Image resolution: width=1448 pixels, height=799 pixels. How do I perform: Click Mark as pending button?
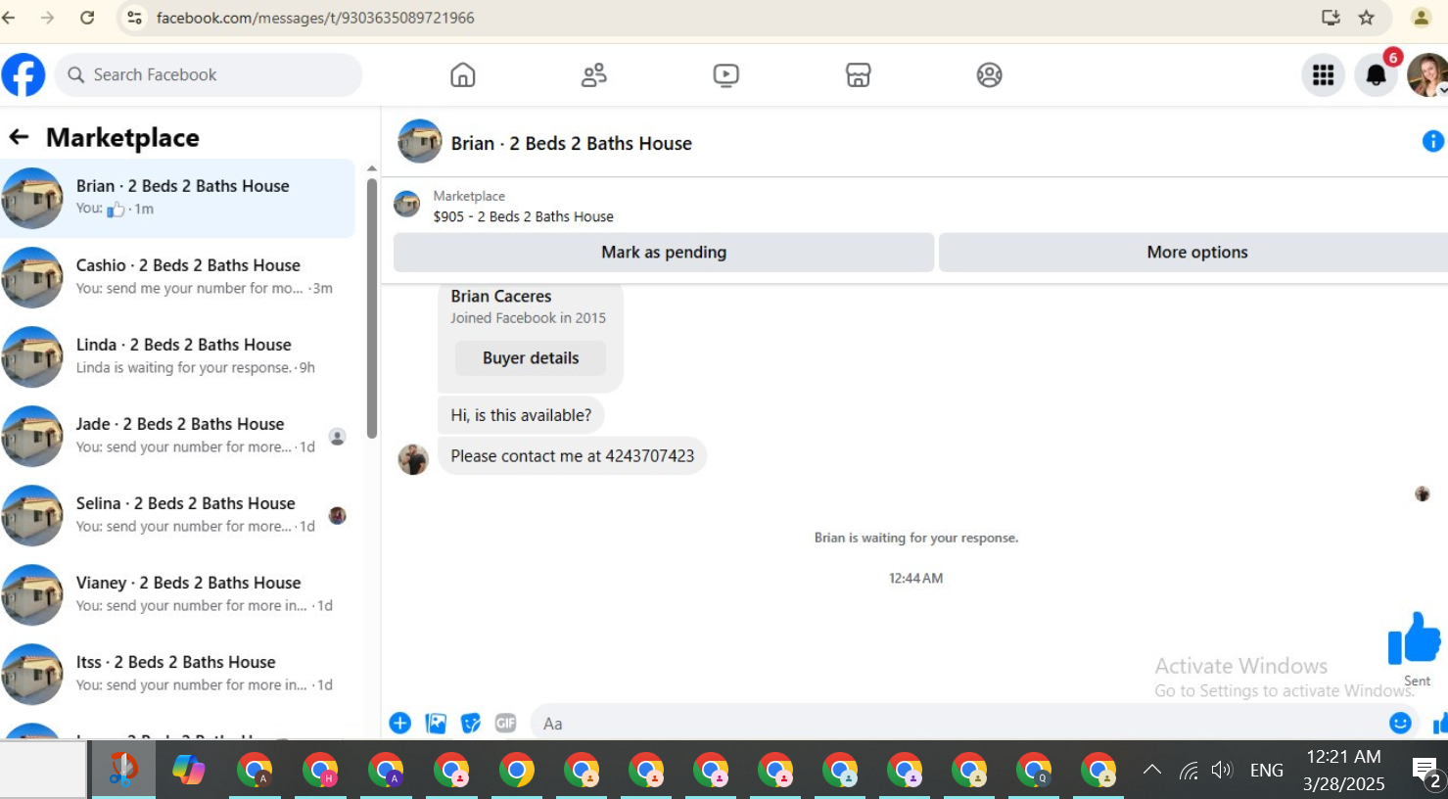click(664, 253)
